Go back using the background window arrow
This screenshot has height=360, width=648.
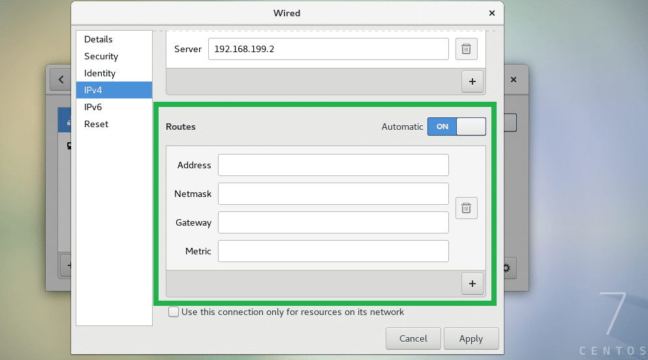click(x=61, y=80)
